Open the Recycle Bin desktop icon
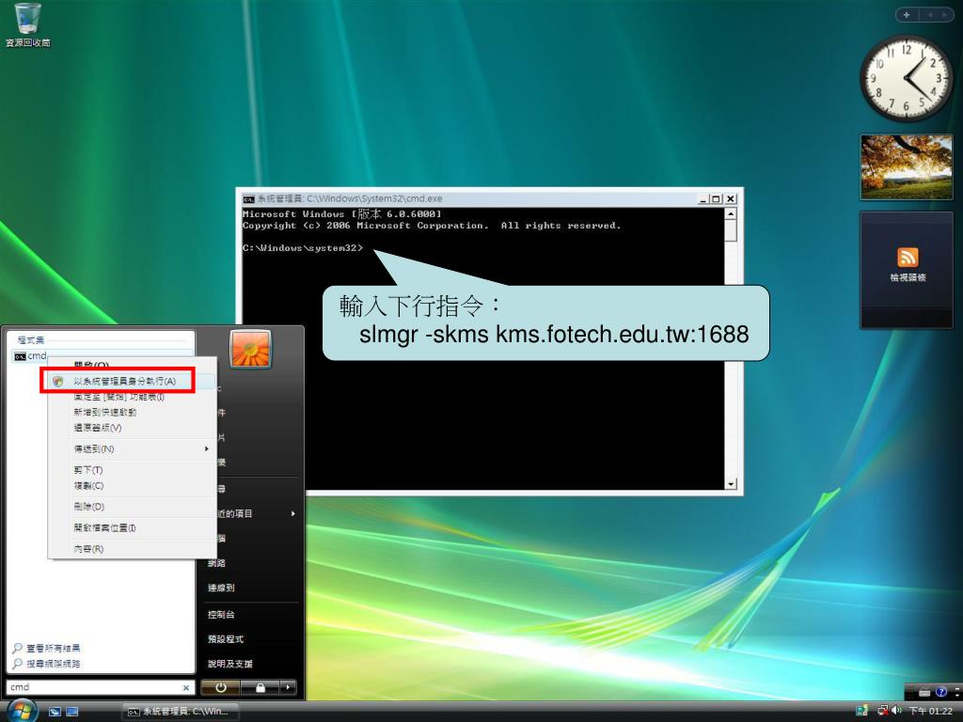Viewport: 963px width, 722px height. click(x=27, y=25)
